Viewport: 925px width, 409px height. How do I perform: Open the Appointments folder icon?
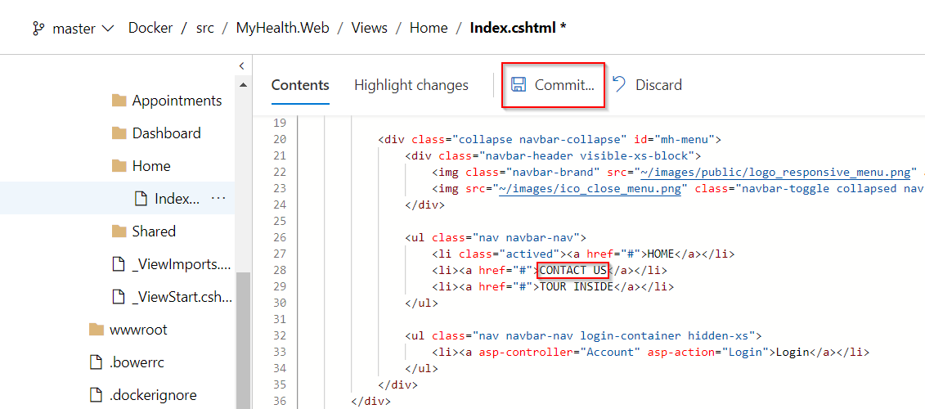pyautogui.click(x=119, y=101)
